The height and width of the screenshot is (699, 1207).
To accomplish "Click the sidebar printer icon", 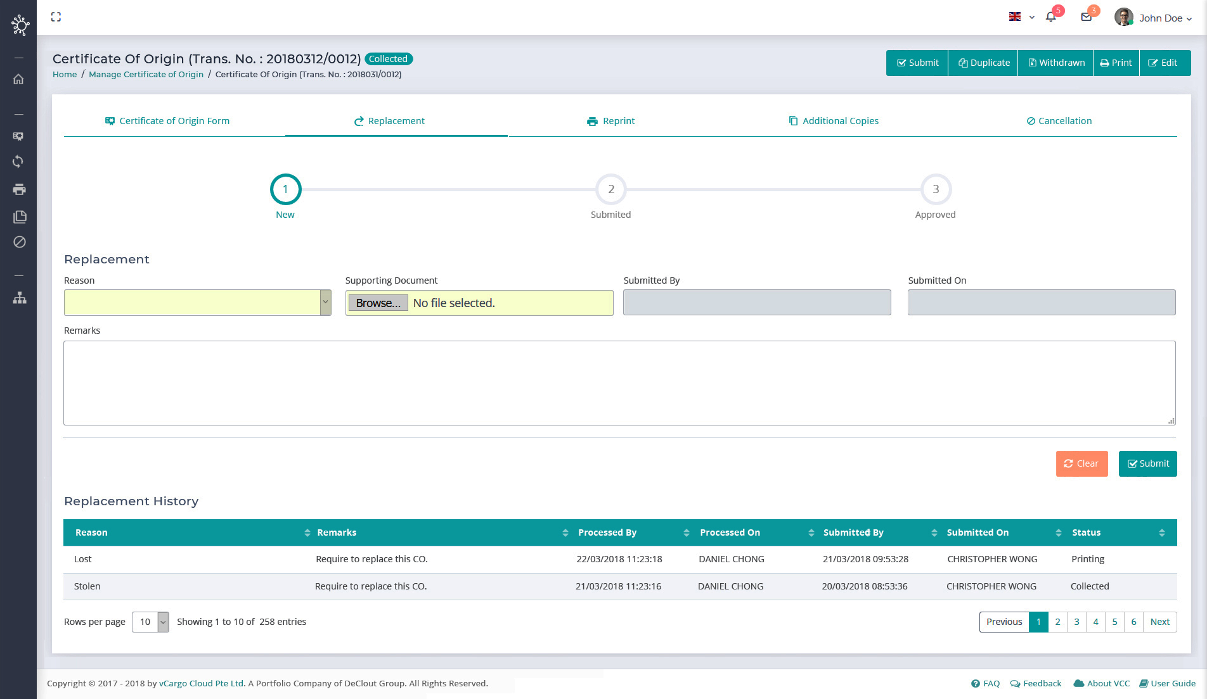I will (x=19, y=189).
